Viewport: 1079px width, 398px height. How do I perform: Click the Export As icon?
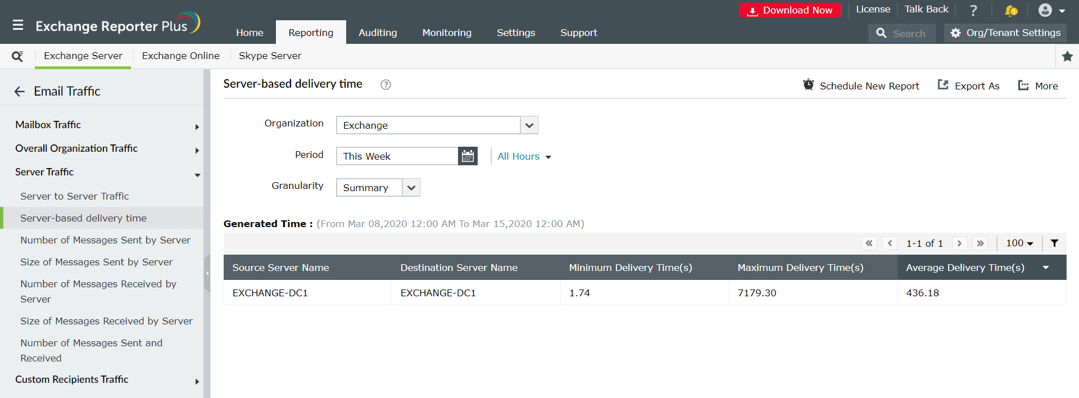[943, 85]
